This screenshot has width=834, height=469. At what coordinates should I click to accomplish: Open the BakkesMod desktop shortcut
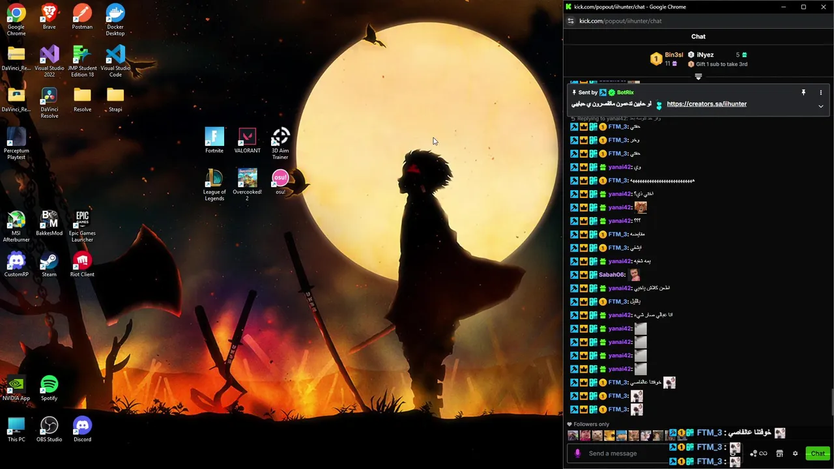(x=49, y=223)
